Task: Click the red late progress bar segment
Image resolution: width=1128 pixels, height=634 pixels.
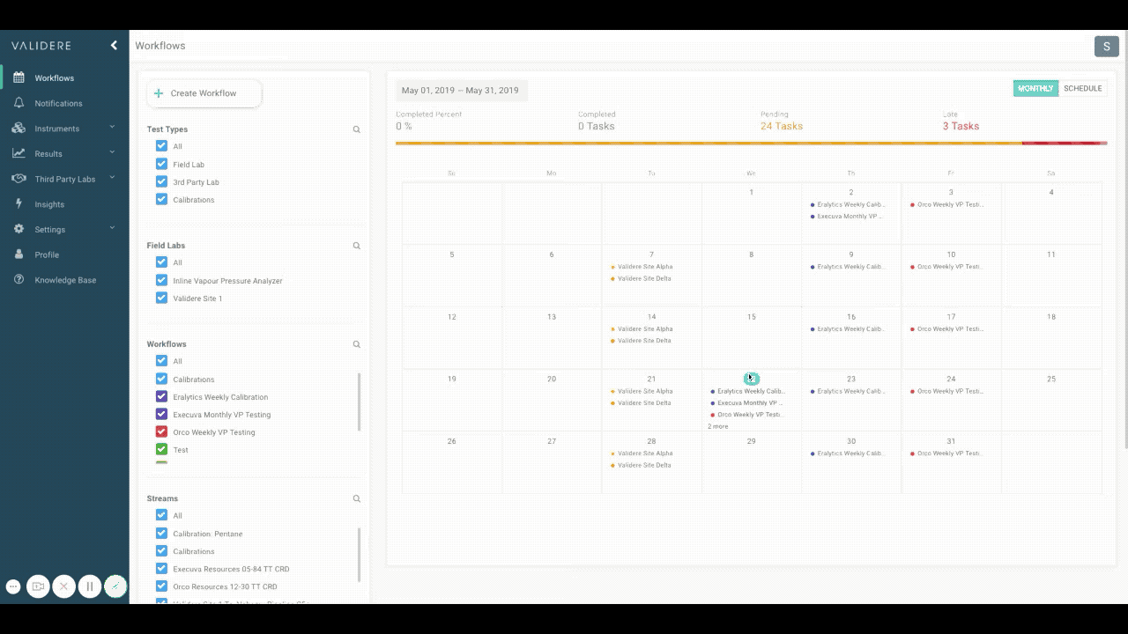Action: [1065, 143]
